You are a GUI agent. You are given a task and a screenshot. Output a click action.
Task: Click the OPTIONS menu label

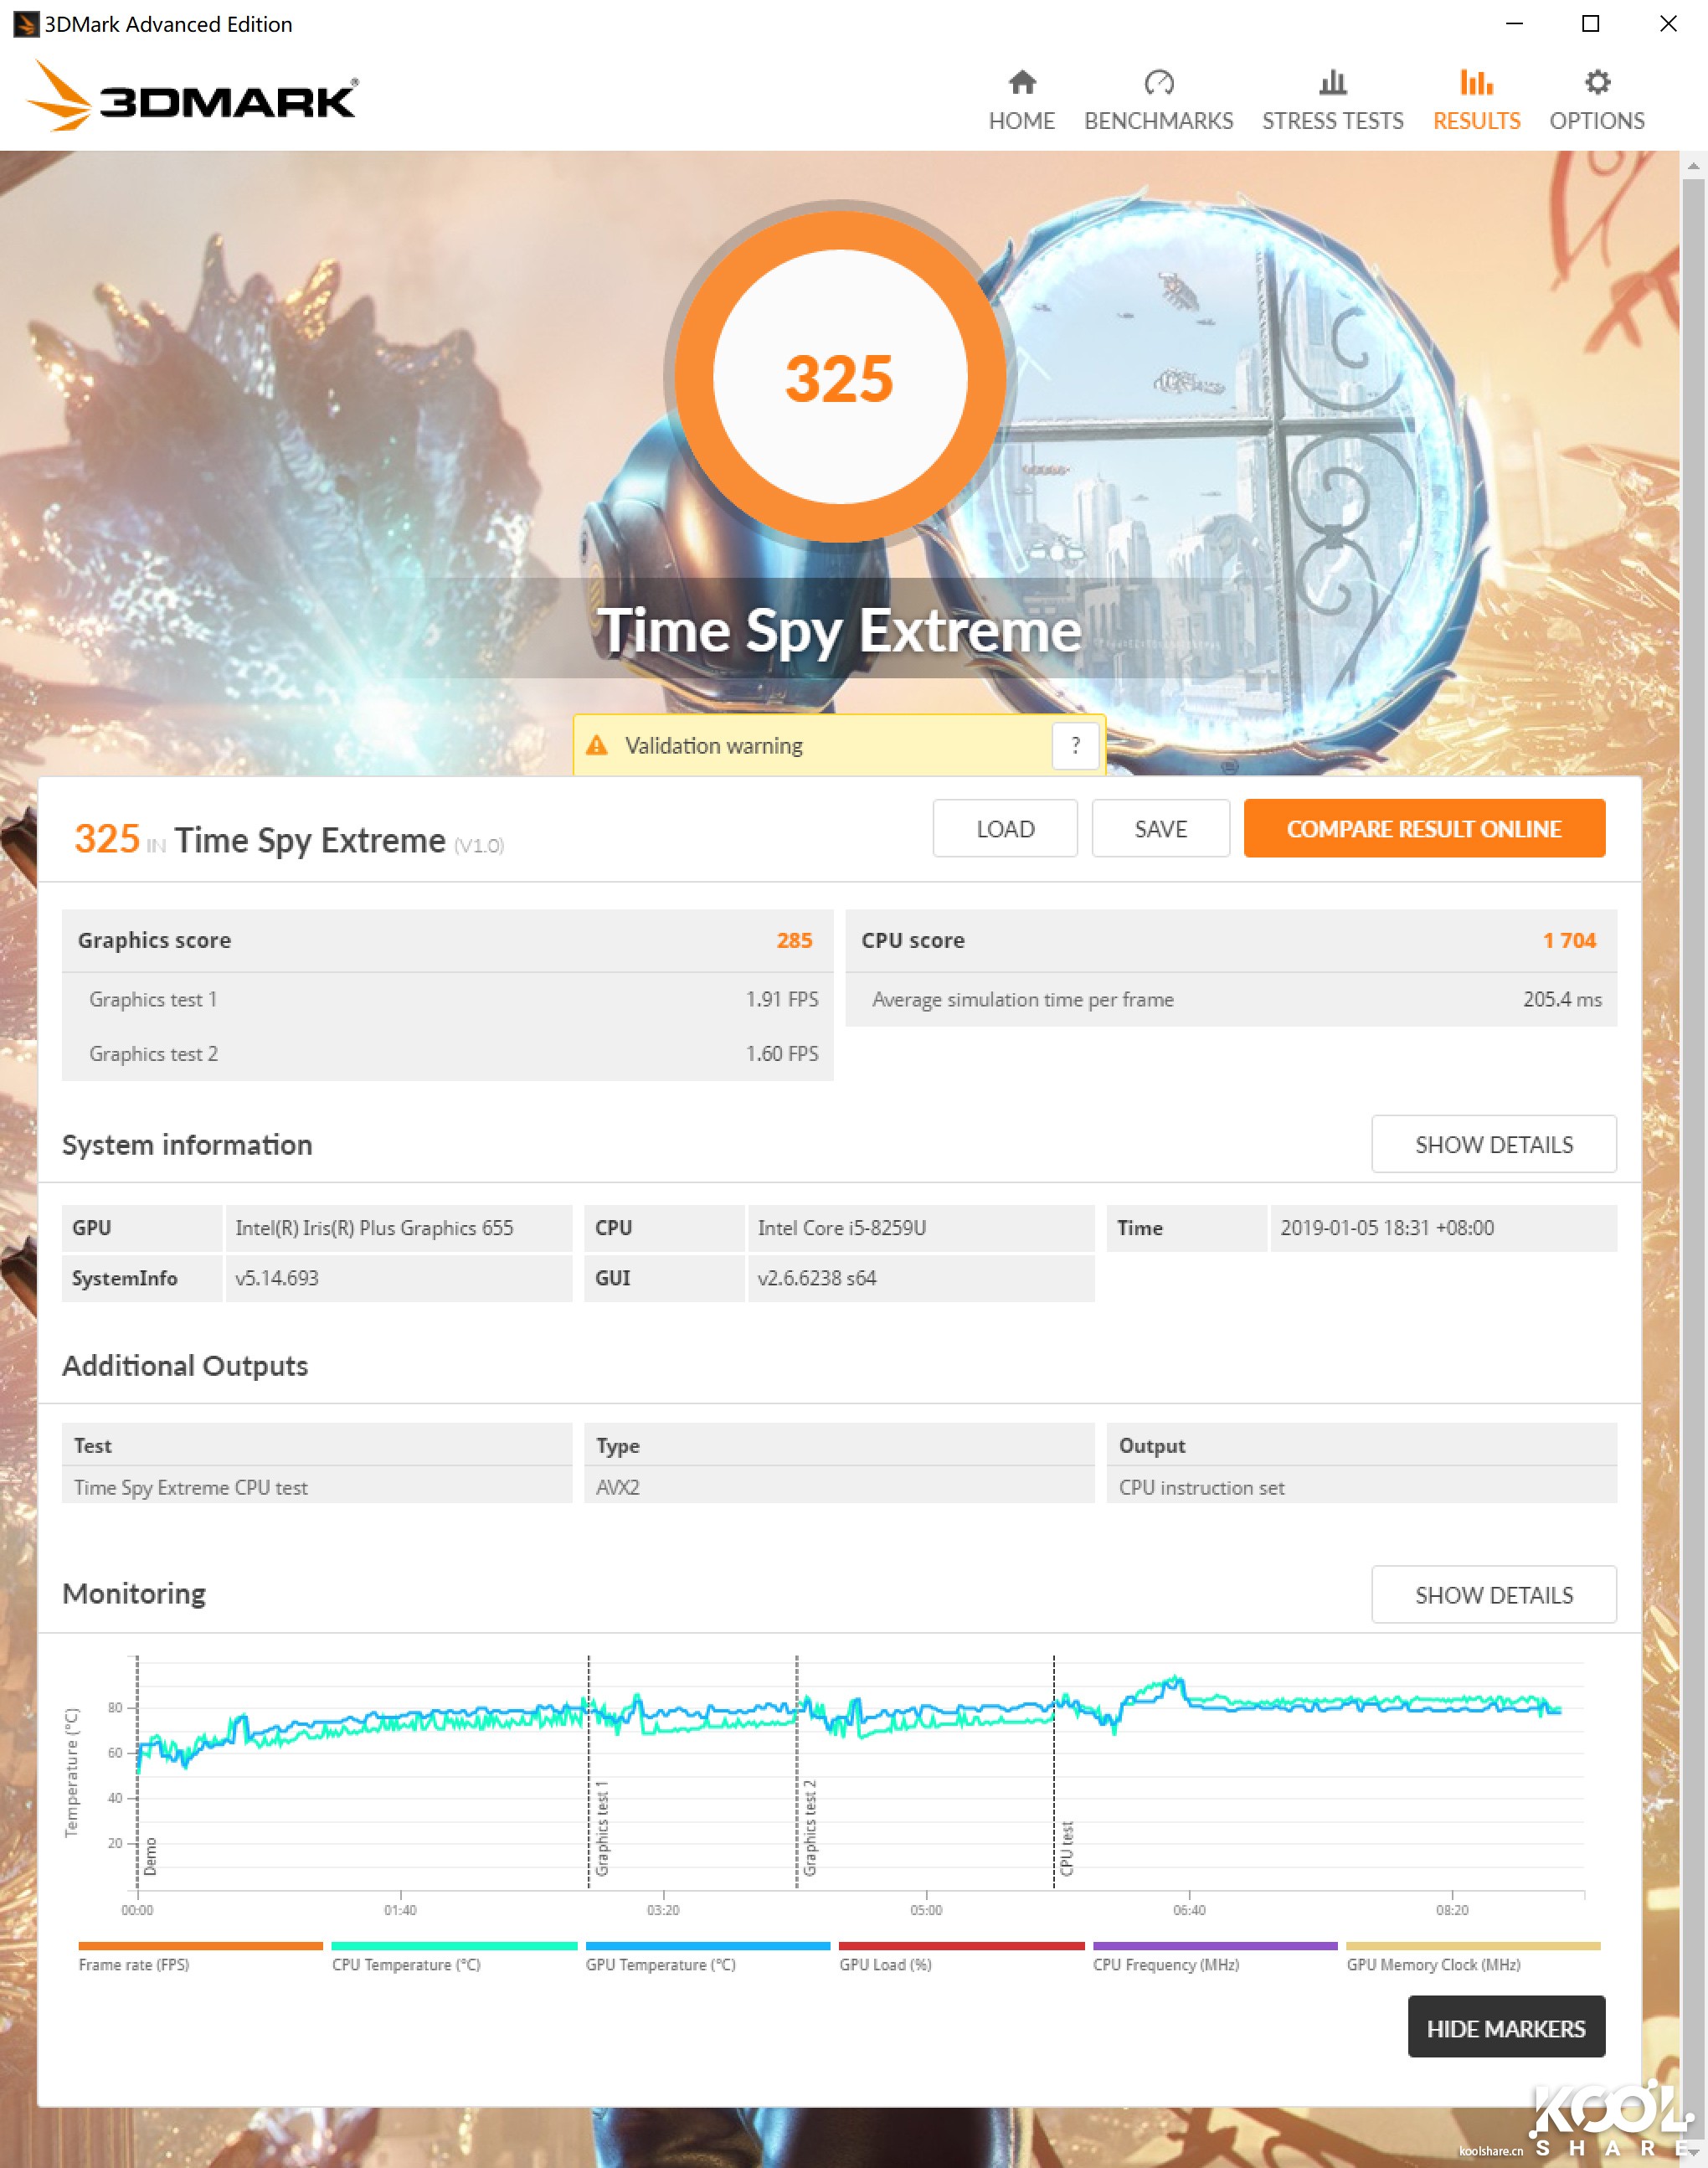click(1596, 121)
